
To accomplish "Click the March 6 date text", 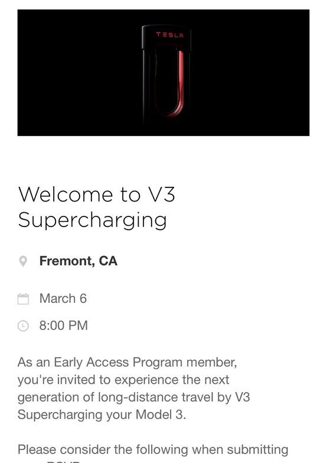I will 63,299.
